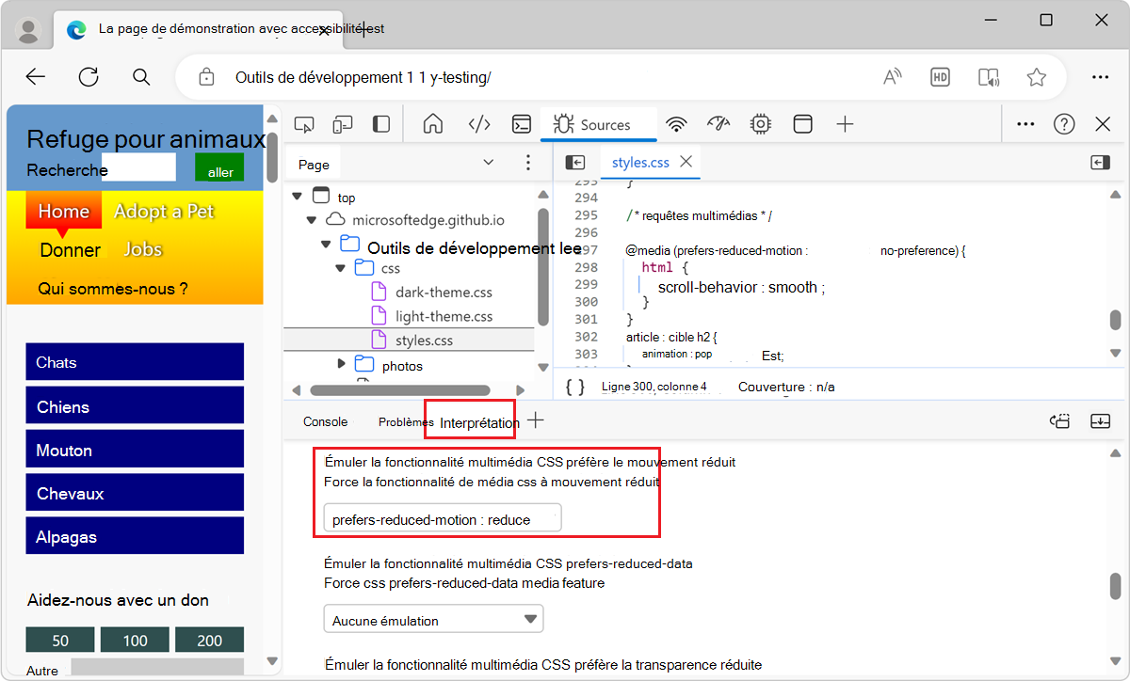This screenshot has width=1130, height=681.
Task: Open the Network panel wifi icon
Action: click(676, 123)
